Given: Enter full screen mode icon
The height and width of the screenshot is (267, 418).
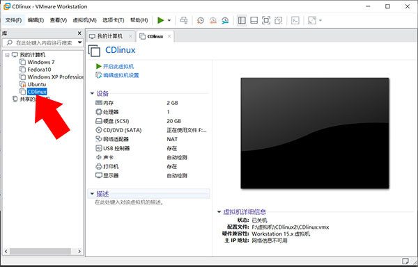Looking at the screenshot, I should (266, 20).
